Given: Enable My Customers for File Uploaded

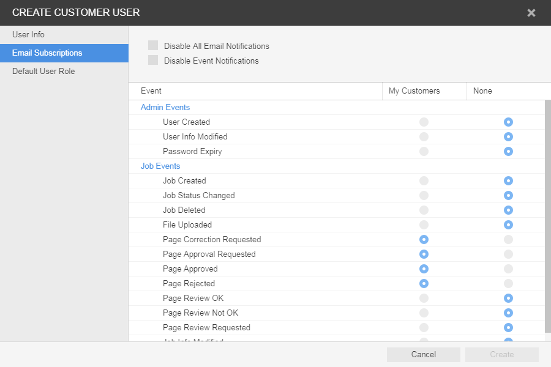Looking at the screenshot, I should pos(424,225).
